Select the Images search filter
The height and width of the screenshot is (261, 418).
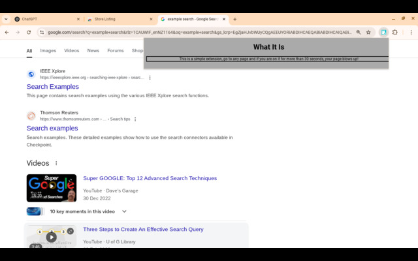48,51
